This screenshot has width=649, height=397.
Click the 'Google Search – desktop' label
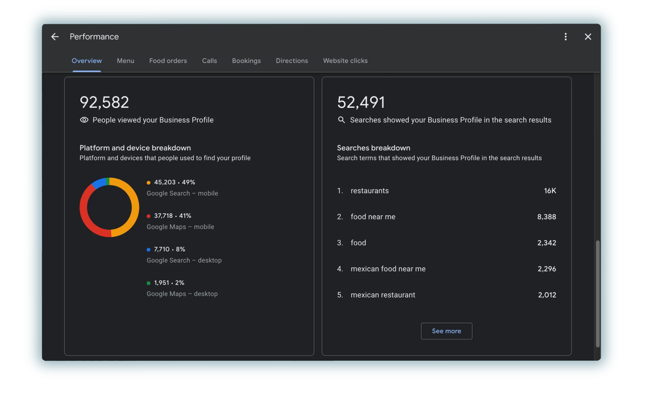coord(184,260)
